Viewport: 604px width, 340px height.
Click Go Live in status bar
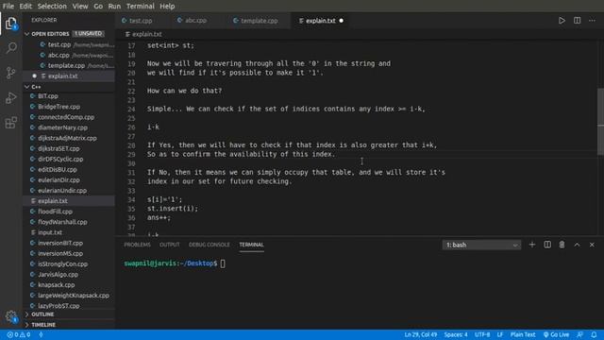pos(556,334)
